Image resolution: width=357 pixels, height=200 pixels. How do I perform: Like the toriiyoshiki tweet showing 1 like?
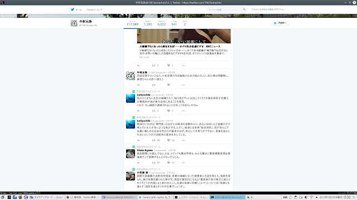168,111
